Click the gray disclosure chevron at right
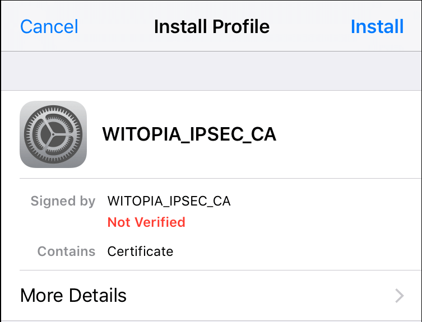422x322 pixels. coord(400,296)
